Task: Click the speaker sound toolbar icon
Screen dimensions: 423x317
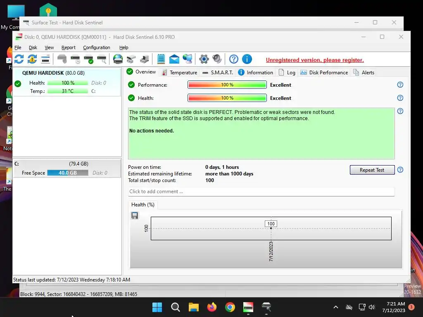Action: point(217,59)
